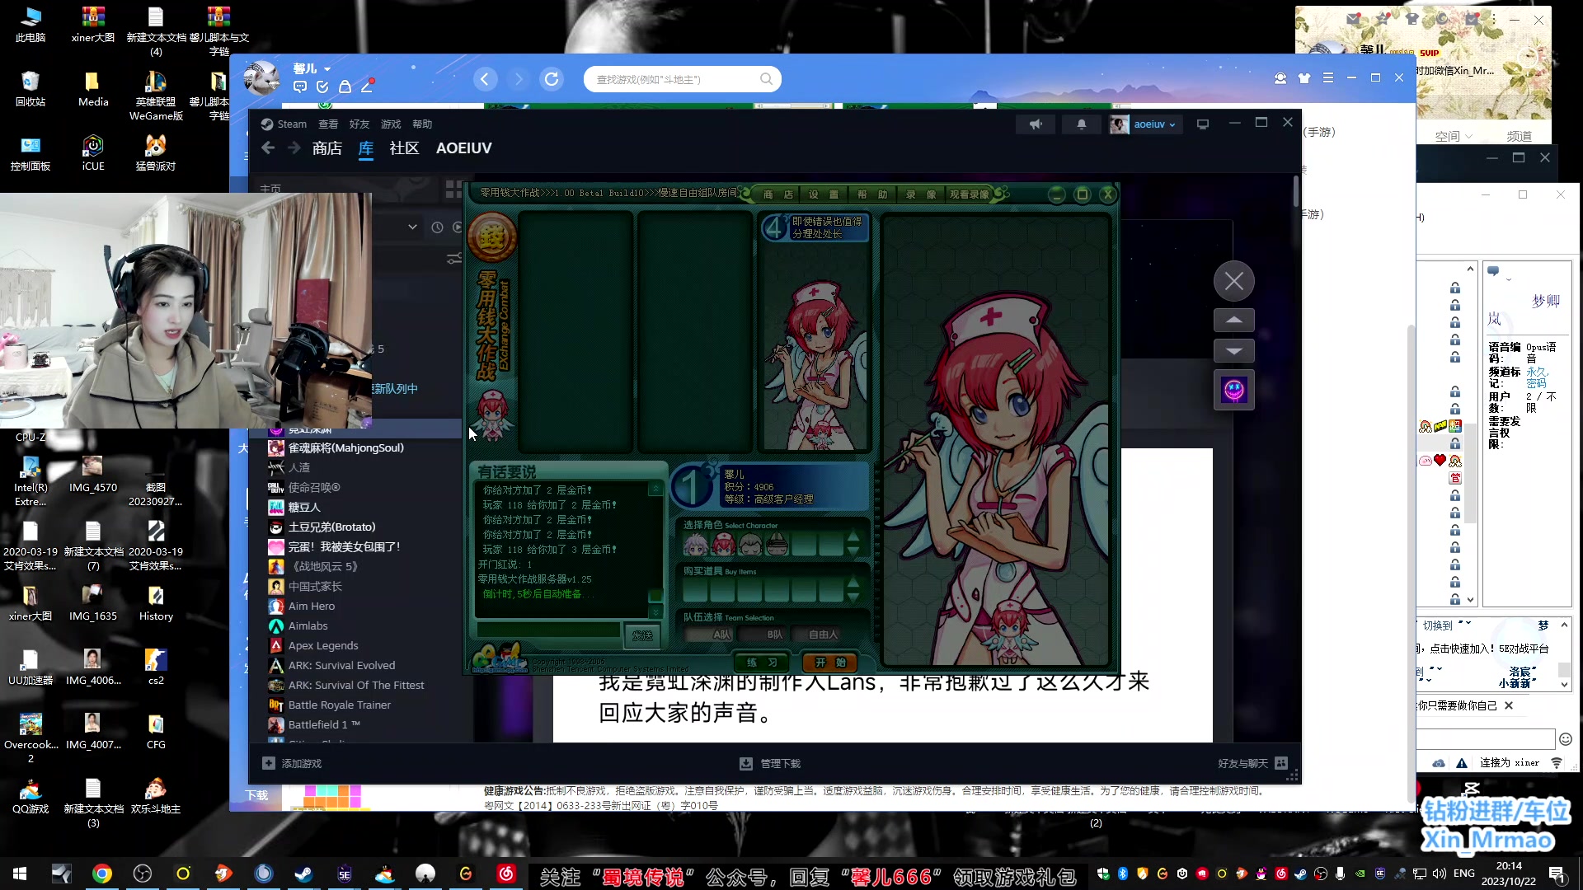Viewport: 1583px width, 890px height.
Task: Open the 游戏 games menu in Steam
Action: pyautogui.click(x=391, y=124)
